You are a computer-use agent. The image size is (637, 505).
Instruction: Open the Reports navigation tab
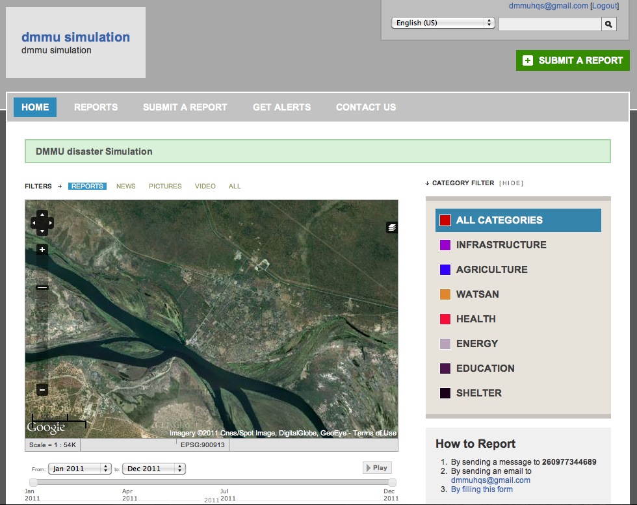pyautogui.click(x=96, y=107)
